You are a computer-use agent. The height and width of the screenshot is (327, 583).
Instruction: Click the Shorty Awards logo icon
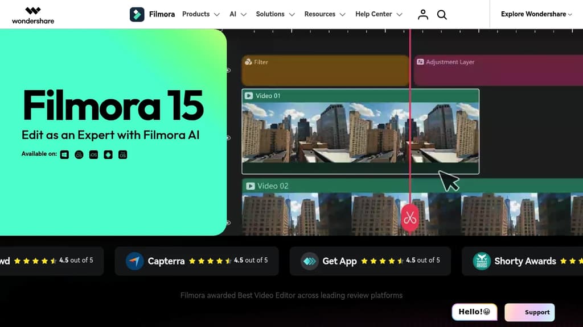pos(482,261)
